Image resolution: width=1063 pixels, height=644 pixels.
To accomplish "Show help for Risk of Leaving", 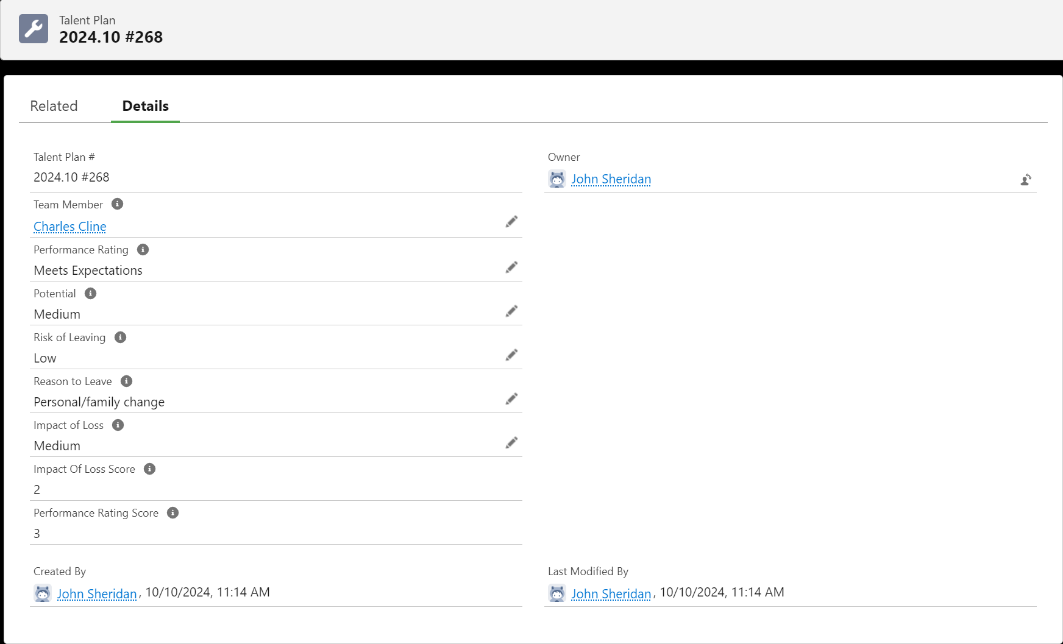I will [121, 338].
